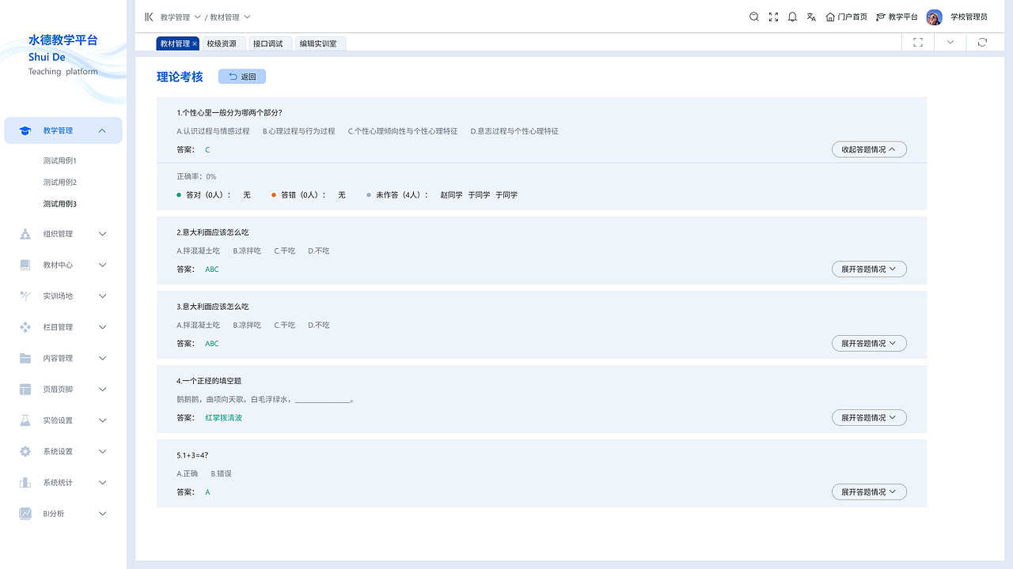Click 展开答题情况 for question 4
This screenshot has height=569, width=1013.
tap(869, 417)
